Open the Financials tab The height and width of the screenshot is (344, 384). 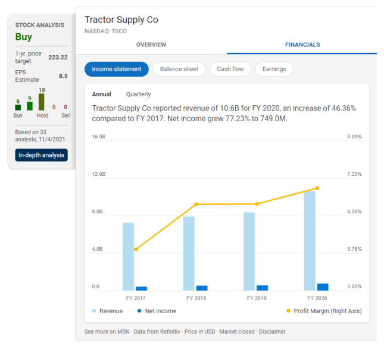(x=302, y=45)
